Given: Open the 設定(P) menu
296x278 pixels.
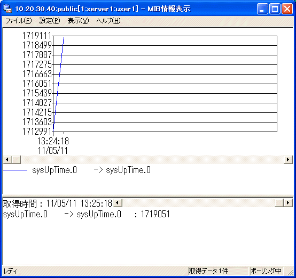Looking at the screenshot, I should 50,21.
